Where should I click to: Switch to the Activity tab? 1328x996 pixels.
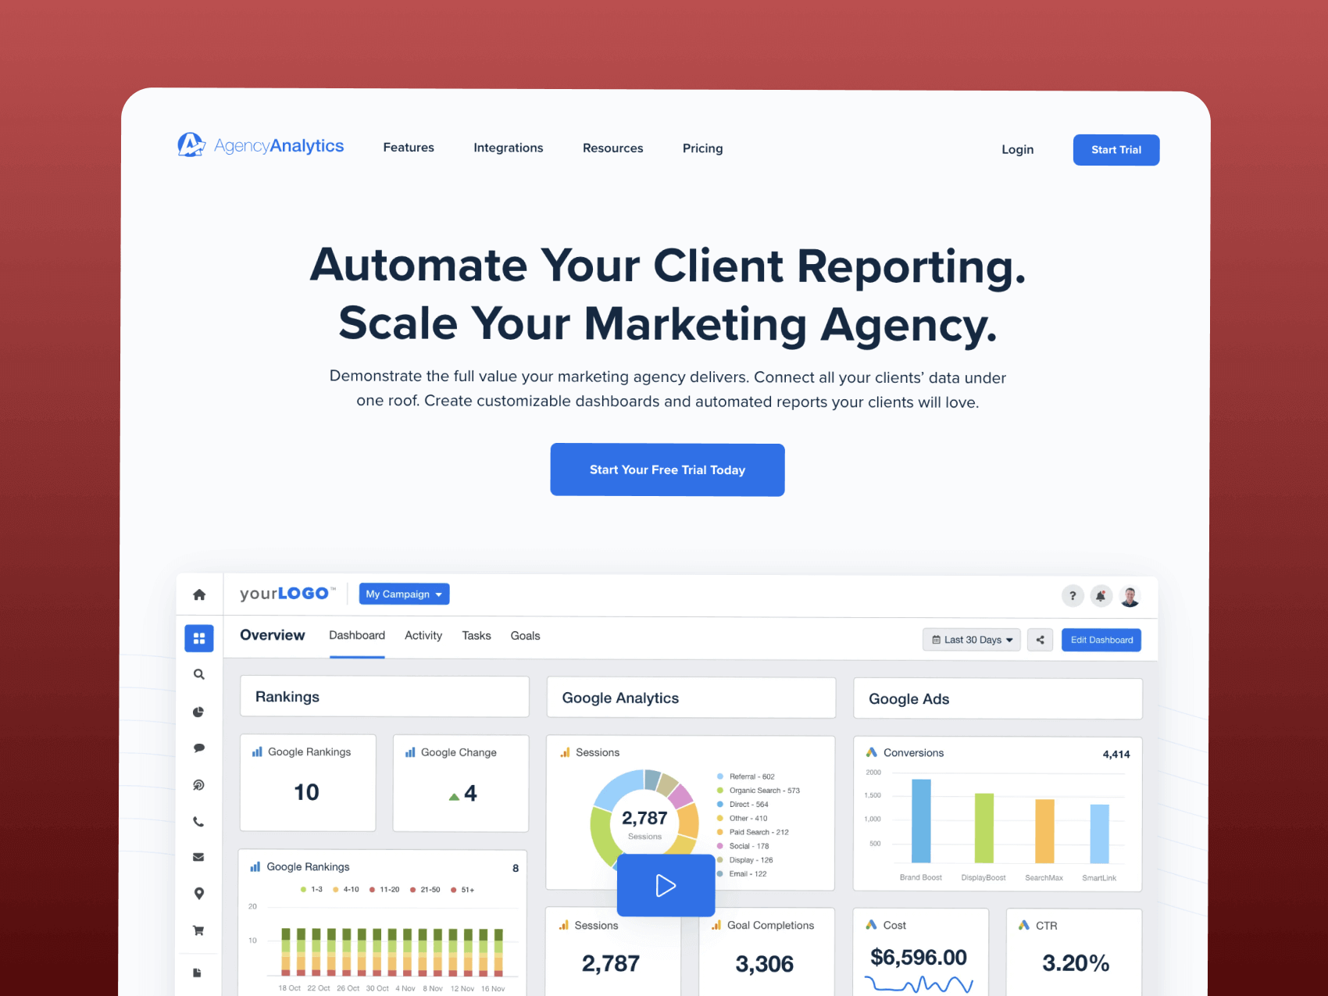tap(423, 636)
